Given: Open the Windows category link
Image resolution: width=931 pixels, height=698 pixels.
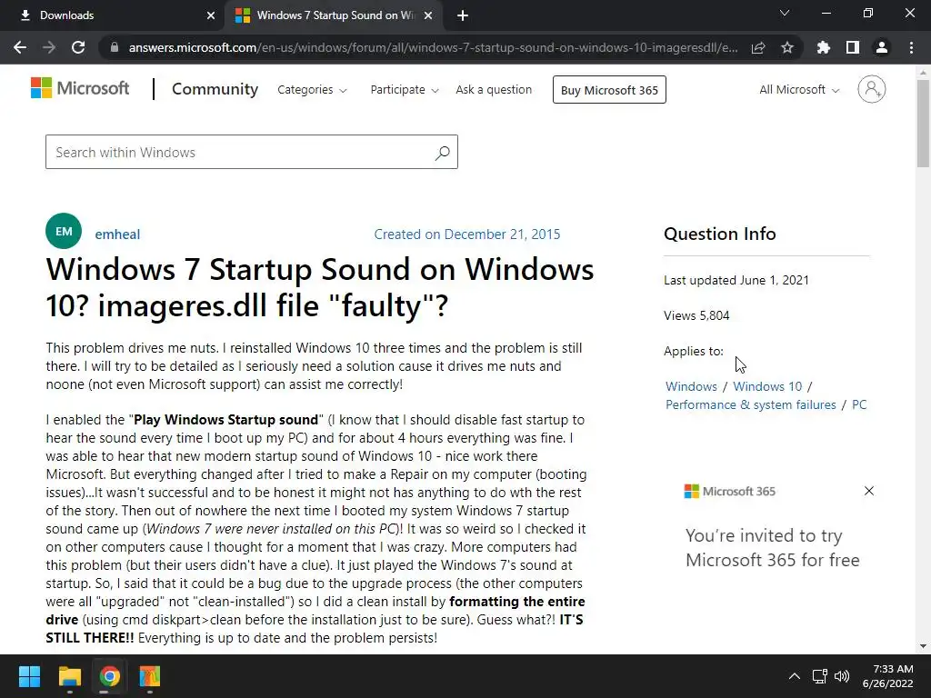Looking at the screenshot, I should (x=691, y=386).
